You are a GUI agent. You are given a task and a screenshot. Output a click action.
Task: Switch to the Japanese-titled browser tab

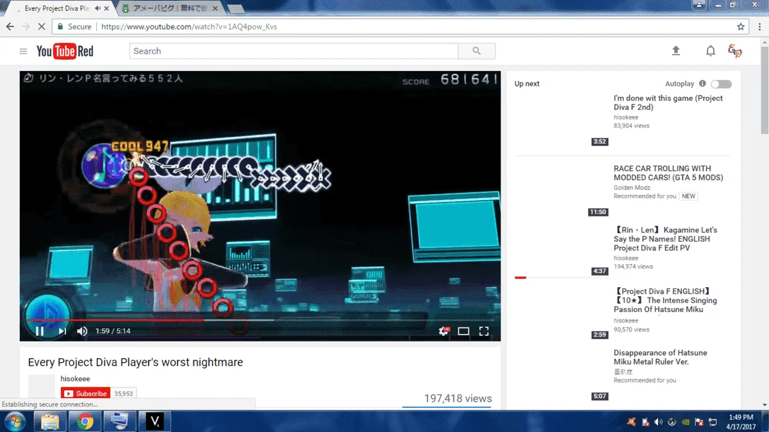[x=170, y=9]
